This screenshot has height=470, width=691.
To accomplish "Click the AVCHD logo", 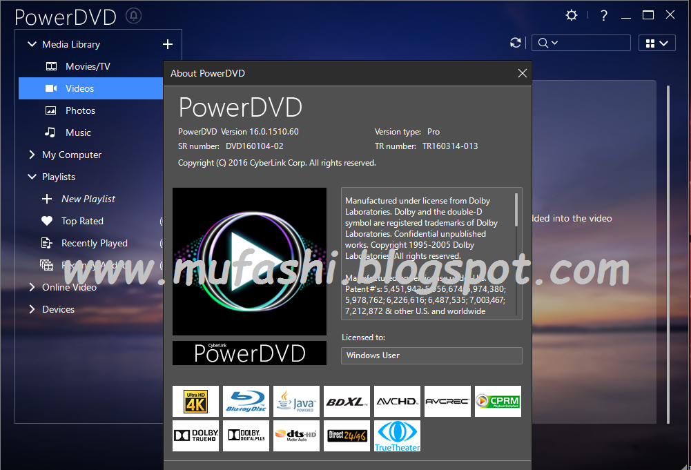I will point(397,401).
